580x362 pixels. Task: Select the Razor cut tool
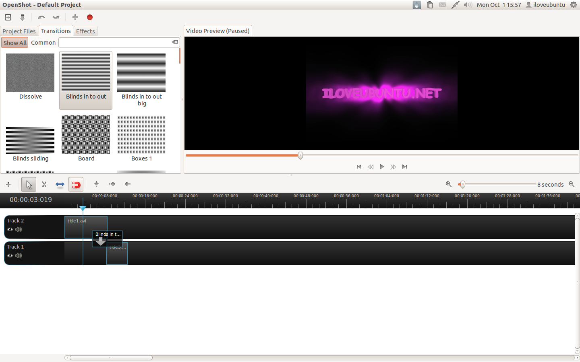coord(44,184)
